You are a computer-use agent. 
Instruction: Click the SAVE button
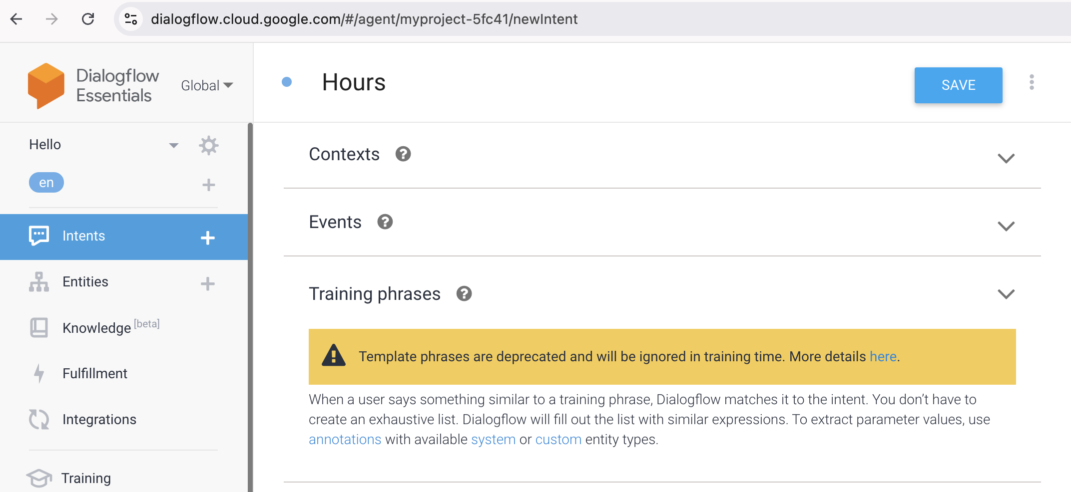958,85
